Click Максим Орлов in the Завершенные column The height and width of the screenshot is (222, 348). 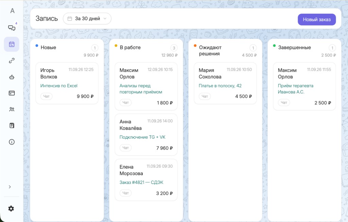pos(287,73)
